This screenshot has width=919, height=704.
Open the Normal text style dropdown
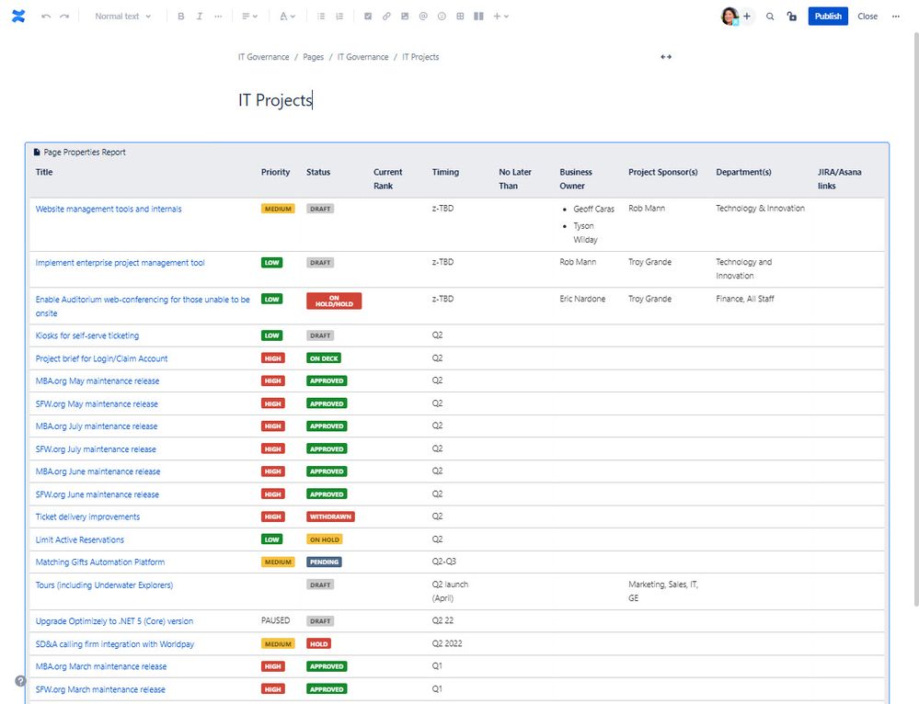(123, 17)
